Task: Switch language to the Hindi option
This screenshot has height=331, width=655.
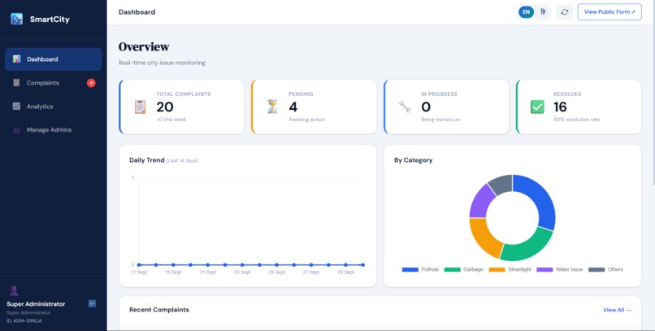Action: point(543,11)
